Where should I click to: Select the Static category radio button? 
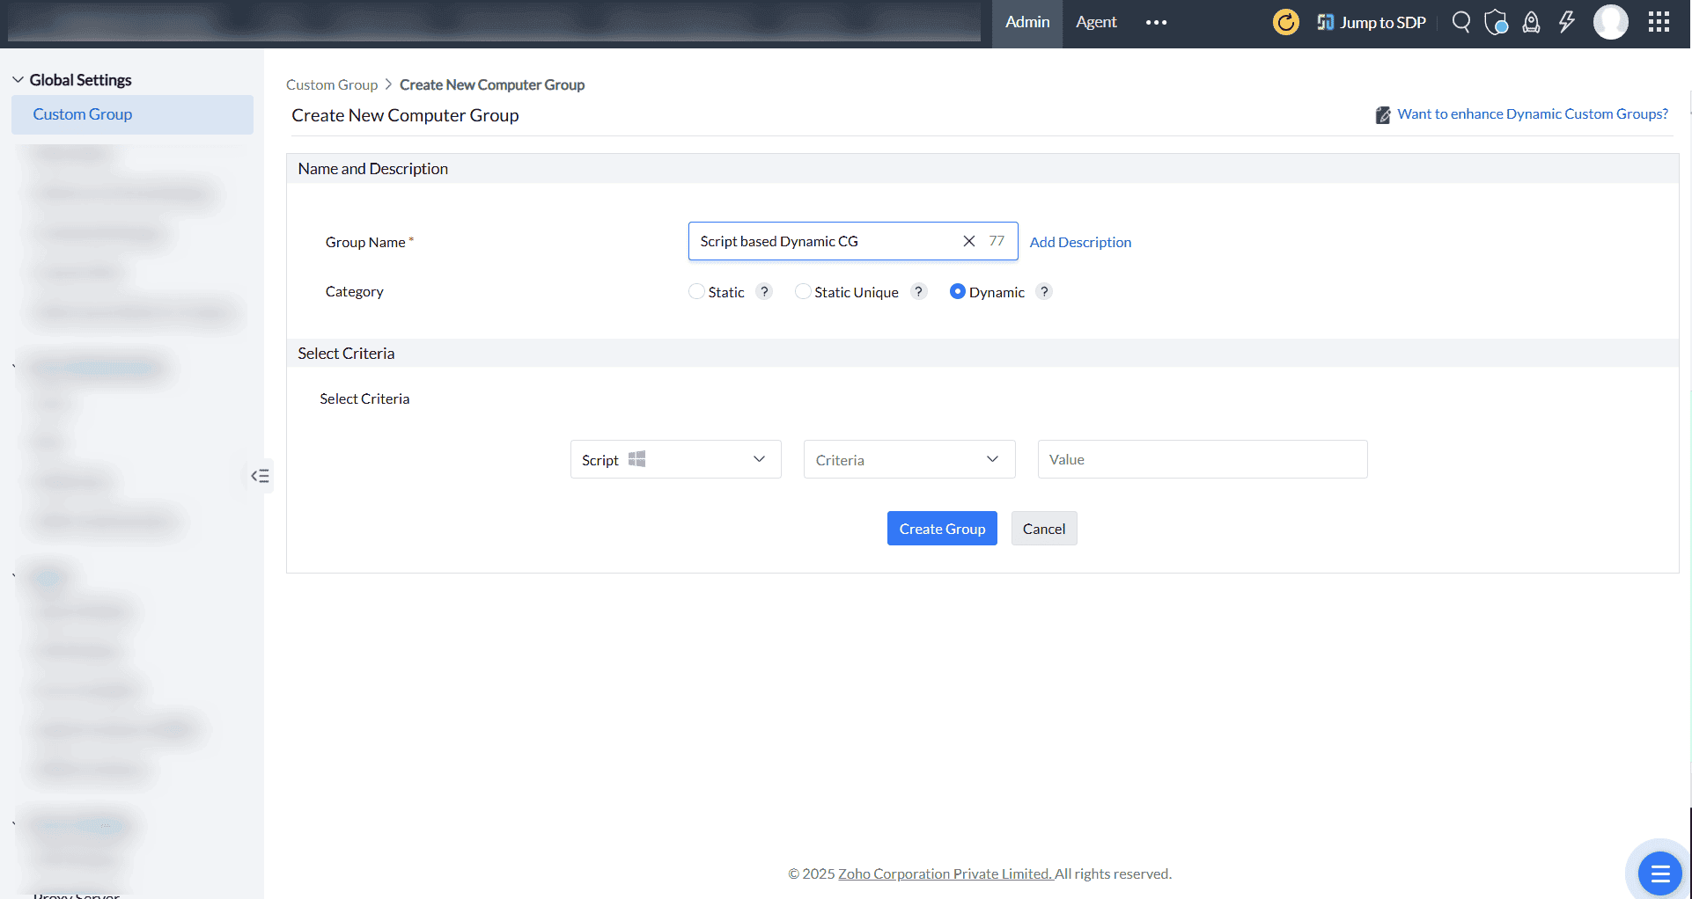[x=696, y=291]
